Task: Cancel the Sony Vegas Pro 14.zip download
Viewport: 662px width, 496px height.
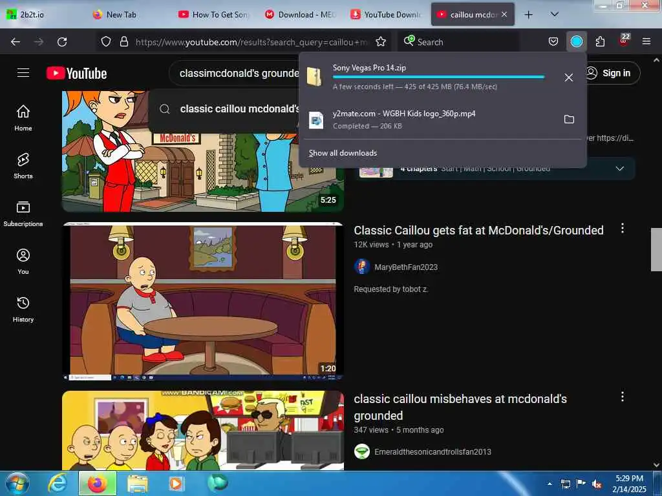Action: coord(569,77)
